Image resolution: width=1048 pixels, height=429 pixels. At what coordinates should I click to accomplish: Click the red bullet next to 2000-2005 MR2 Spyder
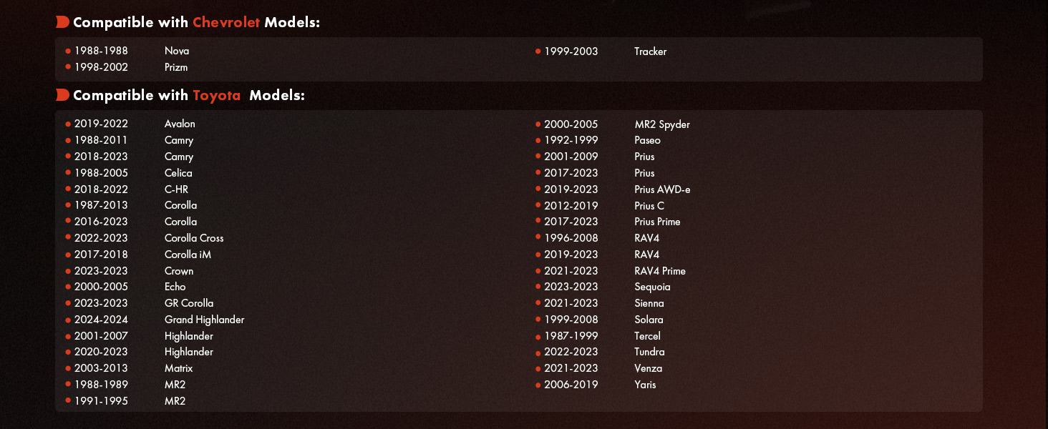[x=538, y=125]
